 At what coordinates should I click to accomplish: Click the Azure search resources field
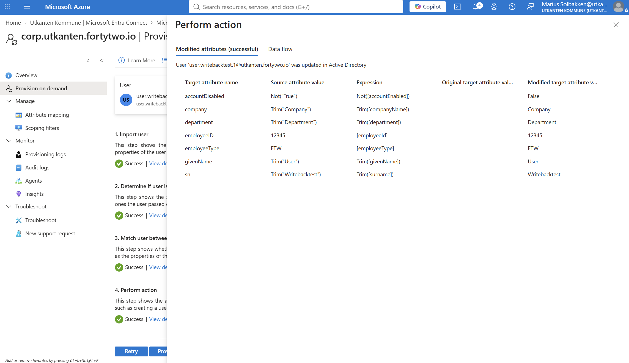(296, 7)
